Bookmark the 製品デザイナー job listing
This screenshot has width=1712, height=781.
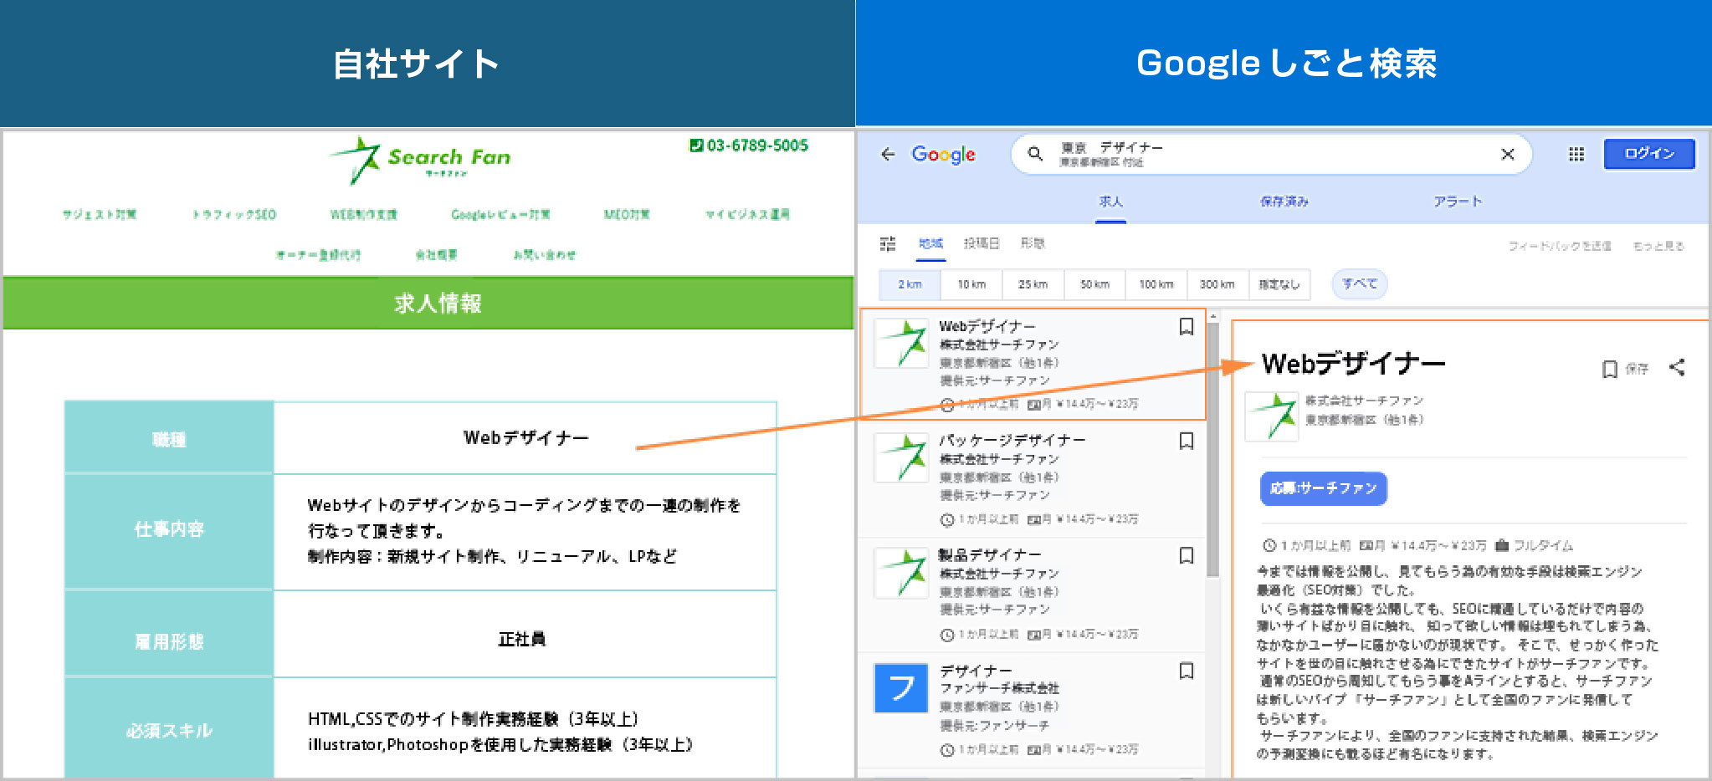tap(1186, 556)
